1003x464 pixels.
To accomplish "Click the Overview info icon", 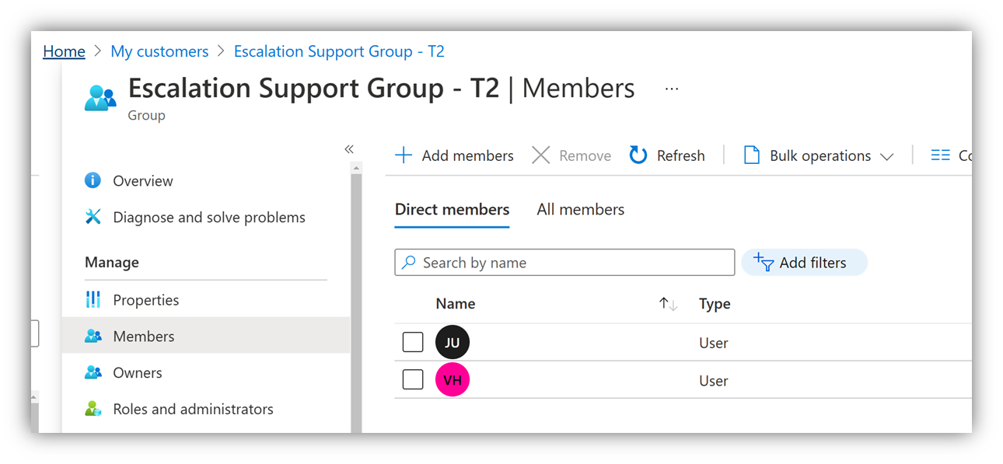I will coord(93,180).
